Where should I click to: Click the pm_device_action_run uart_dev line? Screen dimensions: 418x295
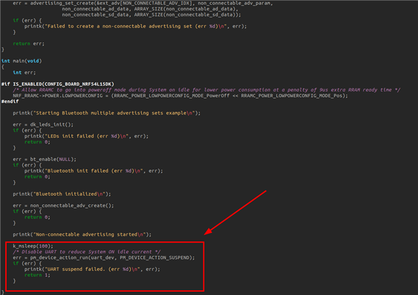click(x=104, y=258)
